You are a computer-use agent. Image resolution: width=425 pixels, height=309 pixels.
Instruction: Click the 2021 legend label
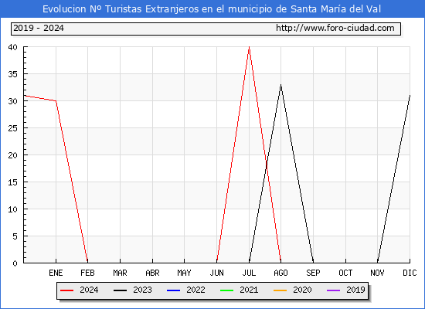249,290
